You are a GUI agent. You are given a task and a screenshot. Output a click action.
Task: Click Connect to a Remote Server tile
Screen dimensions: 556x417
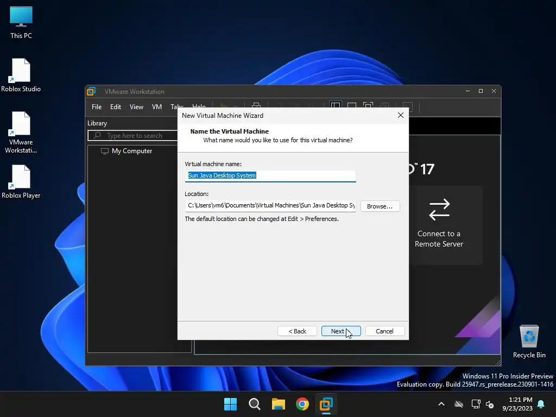(x=445, y=225)
